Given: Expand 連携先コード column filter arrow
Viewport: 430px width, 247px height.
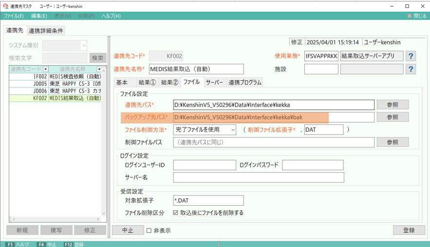Looking at the screenshot, I should [46, 69].
